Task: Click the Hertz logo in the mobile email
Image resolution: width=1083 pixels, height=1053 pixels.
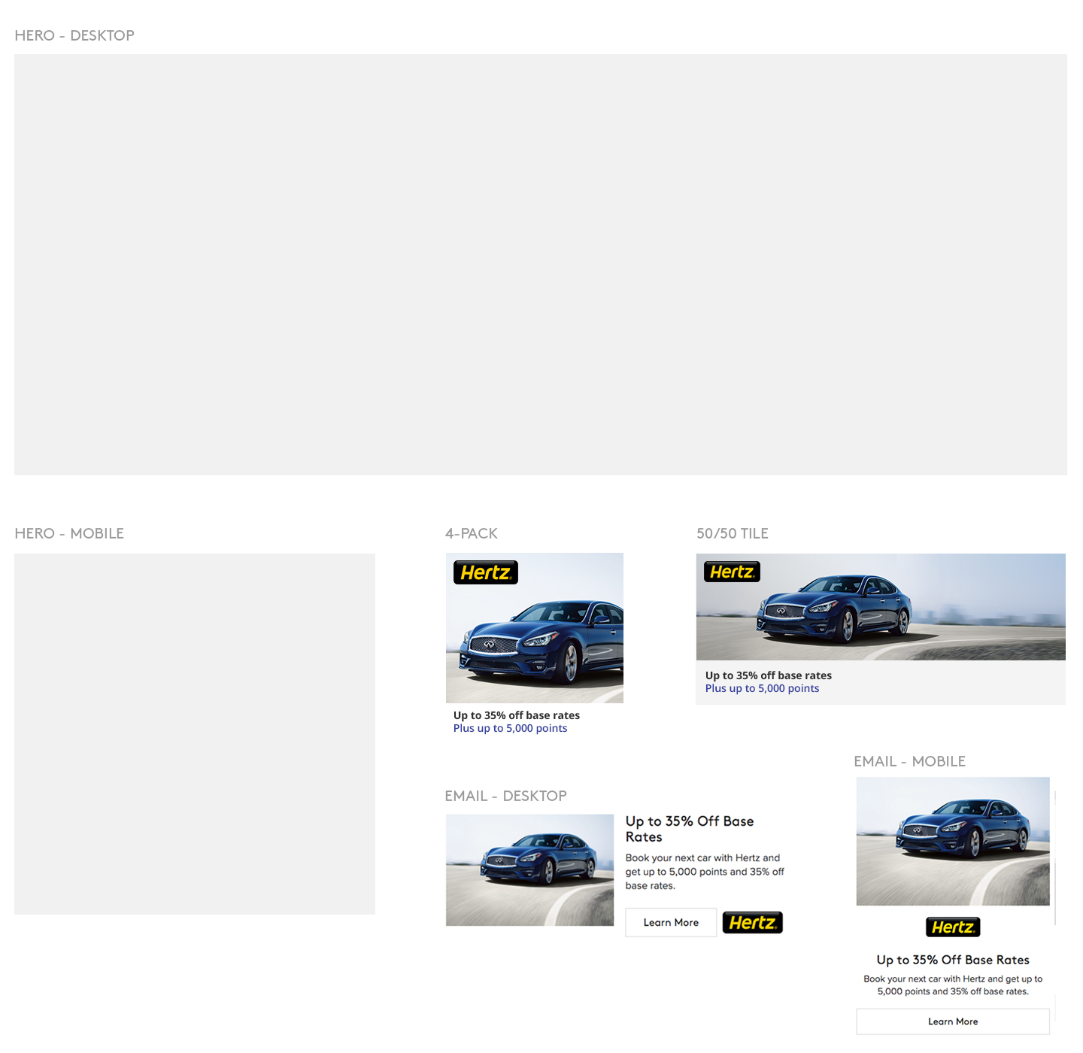Action: pyautogui.click(x=953, y=927)
